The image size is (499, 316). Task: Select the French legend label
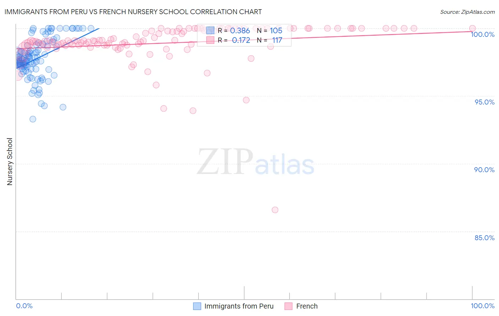(307, 306)
